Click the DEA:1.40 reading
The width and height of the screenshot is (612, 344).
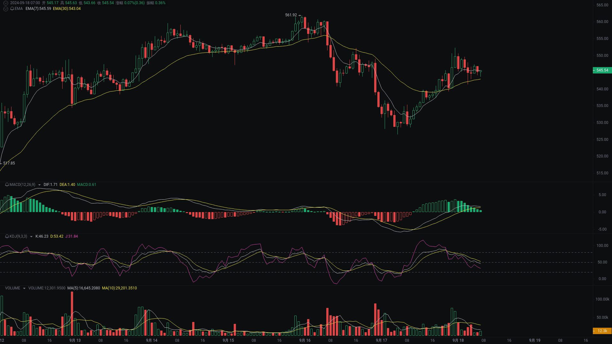click(67, 185)
